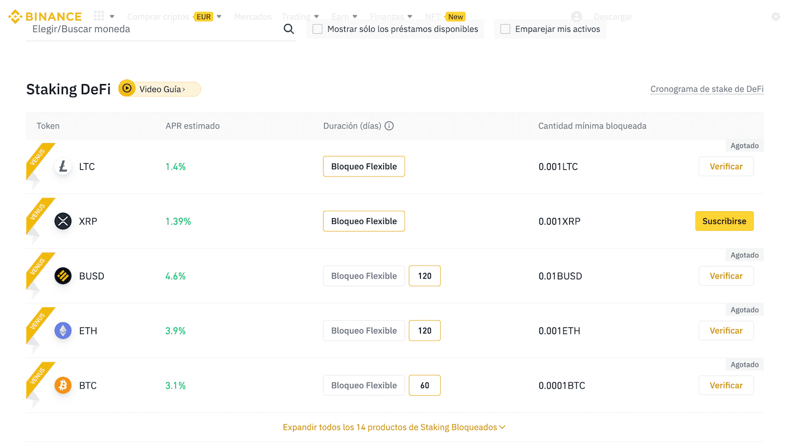The height and width of the screenshot is (444, 785).
Task: Click the XRP coin icon
Action: pyautogui.click(x=63, y=221)
